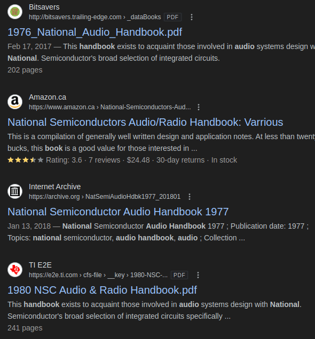Open three-dot menu for Amazon.ca result
315x339 pixels.
click(199, 107)
